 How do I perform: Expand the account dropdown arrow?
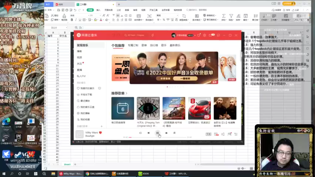coord(195,35)
